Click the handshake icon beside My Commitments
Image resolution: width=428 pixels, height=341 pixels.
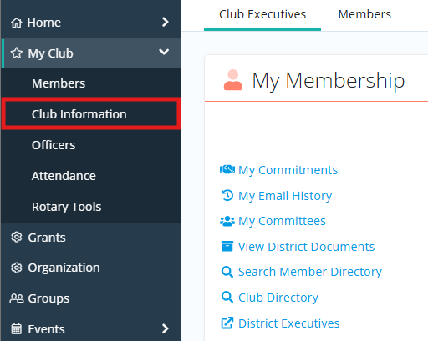[x=227, y=169]
